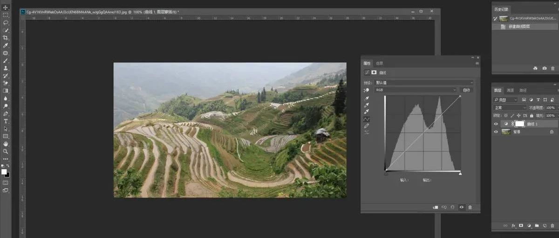Choose the Zoom magnifier tool
This screenshot has height=238, width=559.
6,151
